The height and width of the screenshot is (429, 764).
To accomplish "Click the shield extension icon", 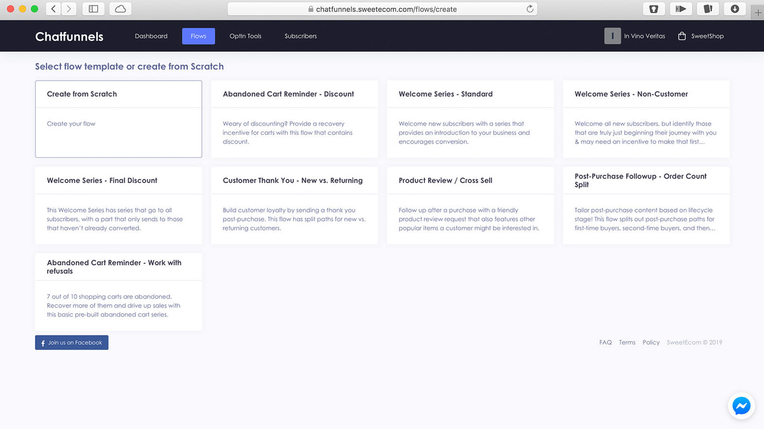I will click(x=654, y=9).
